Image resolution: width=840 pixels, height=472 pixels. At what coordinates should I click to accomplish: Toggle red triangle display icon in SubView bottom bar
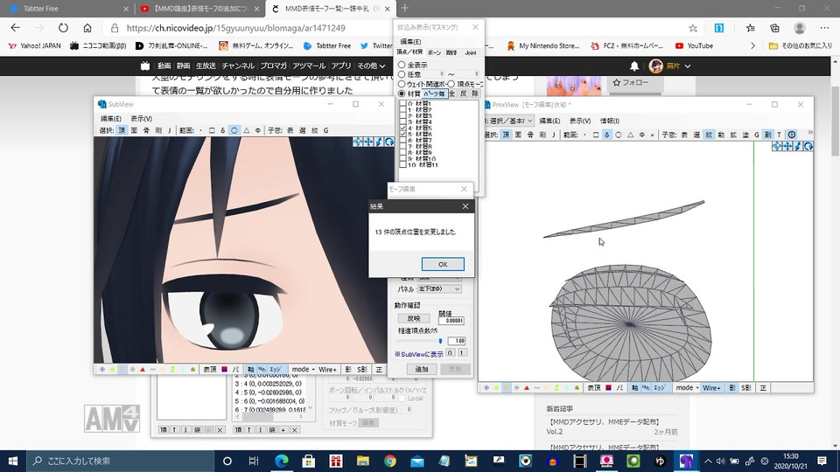[143, 369]
